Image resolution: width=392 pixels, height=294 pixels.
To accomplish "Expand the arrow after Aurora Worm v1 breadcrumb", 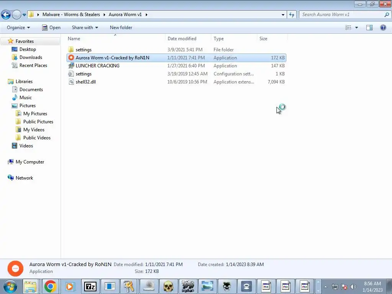I will coord(146,15).
